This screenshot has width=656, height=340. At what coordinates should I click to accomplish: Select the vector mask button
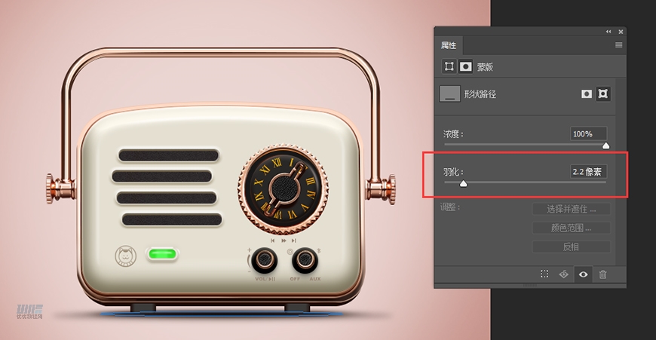tap(602, 94)
